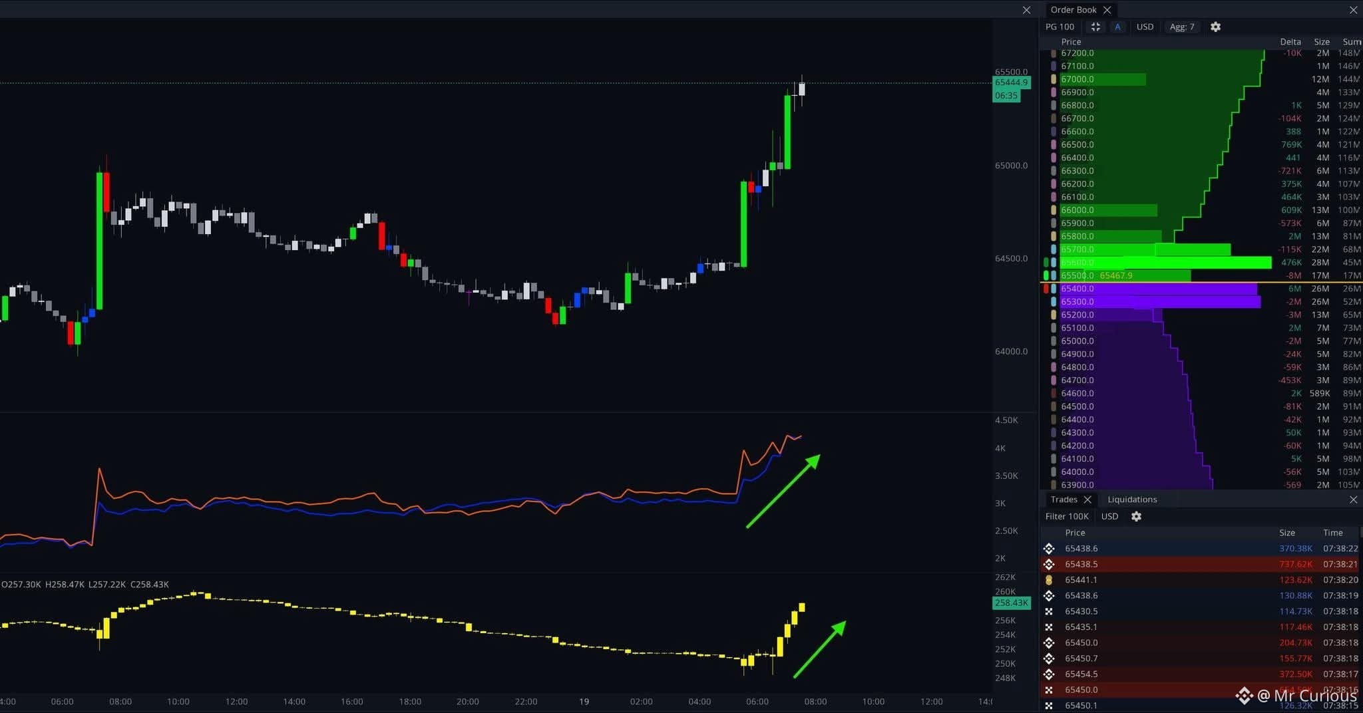1363x713 pixels.
Task: Sort order book by Size column
Action: coord(1322,41)
